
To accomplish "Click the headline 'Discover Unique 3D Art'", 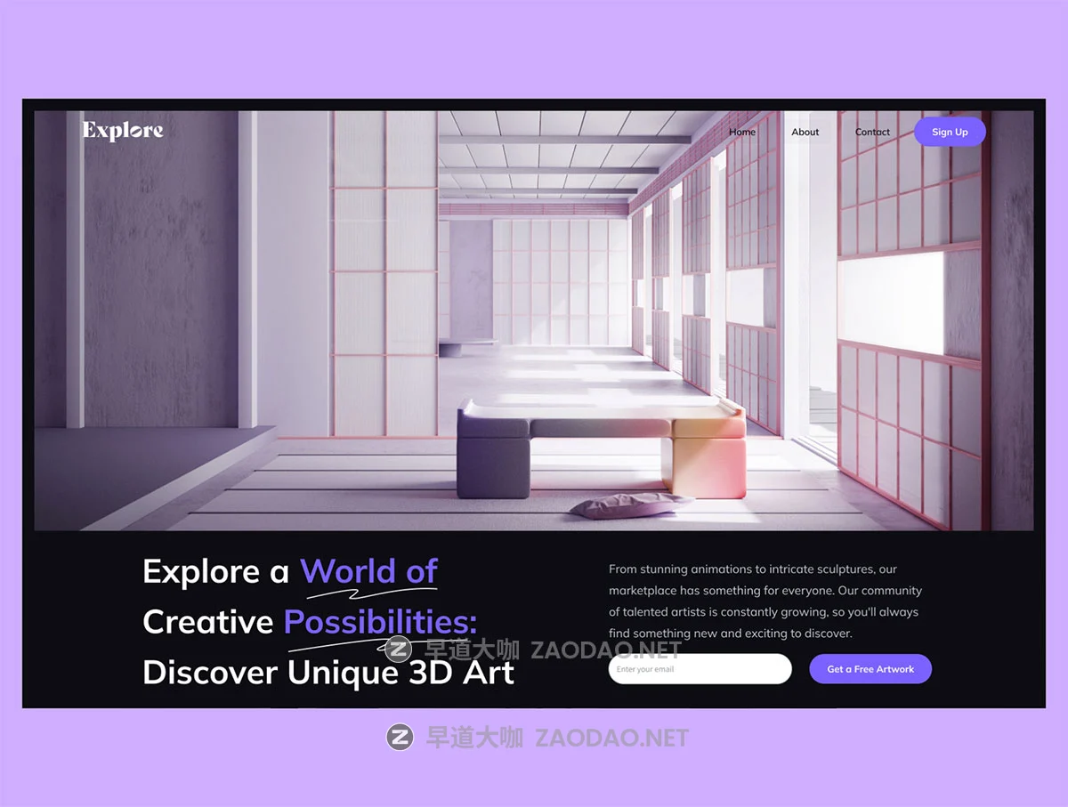I will (329, 674).
